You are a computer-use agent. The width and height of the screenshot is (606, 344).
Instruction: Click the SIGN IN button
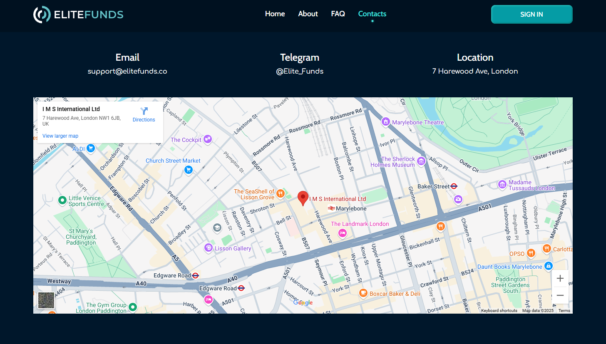point(531,14)
